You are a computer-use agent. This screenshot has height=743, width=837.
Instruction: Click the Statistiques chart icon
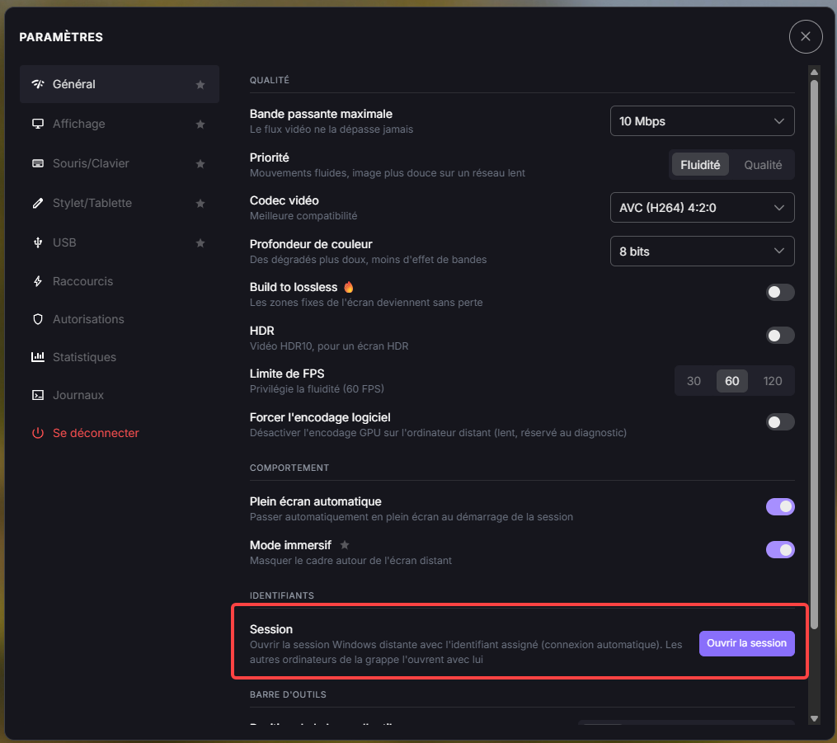point(38,357)
